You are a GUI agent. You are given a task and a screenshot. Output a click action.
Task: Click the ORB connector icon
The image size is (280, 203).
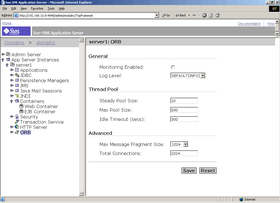17,132
